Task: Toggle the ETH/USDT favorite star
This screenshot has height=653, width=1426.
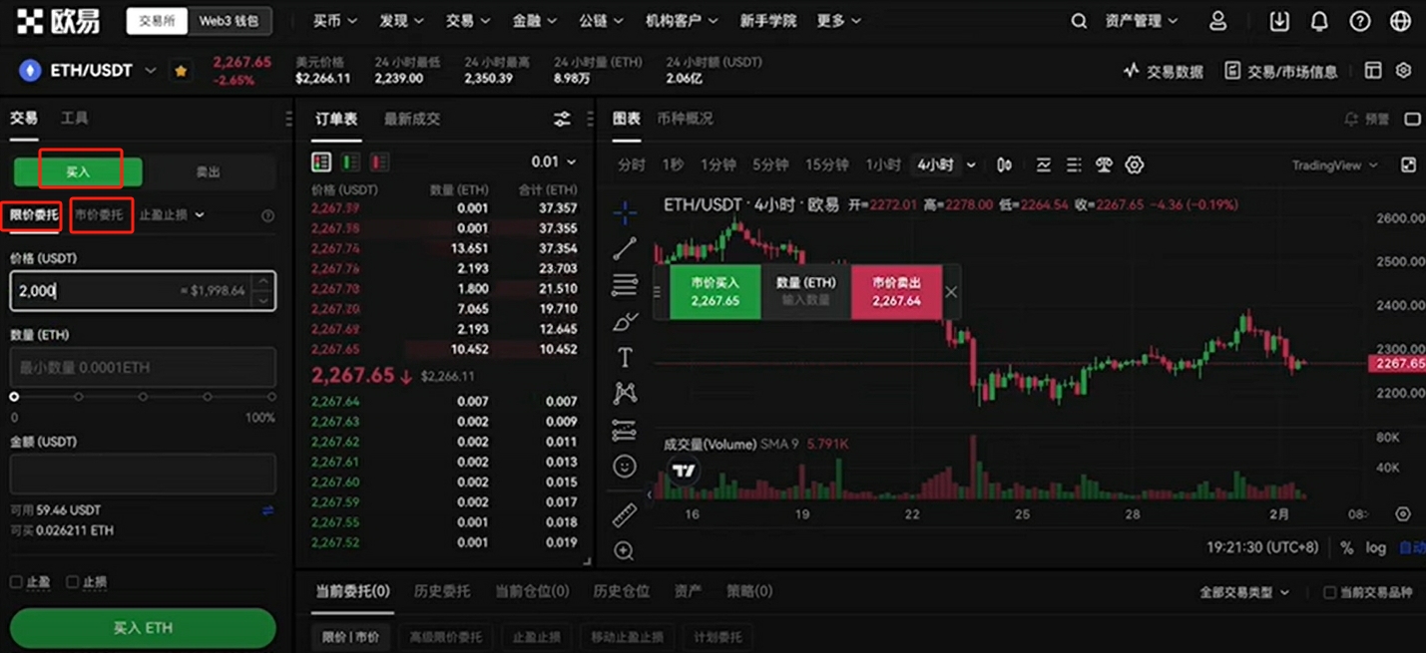Action: click(181, 71)
